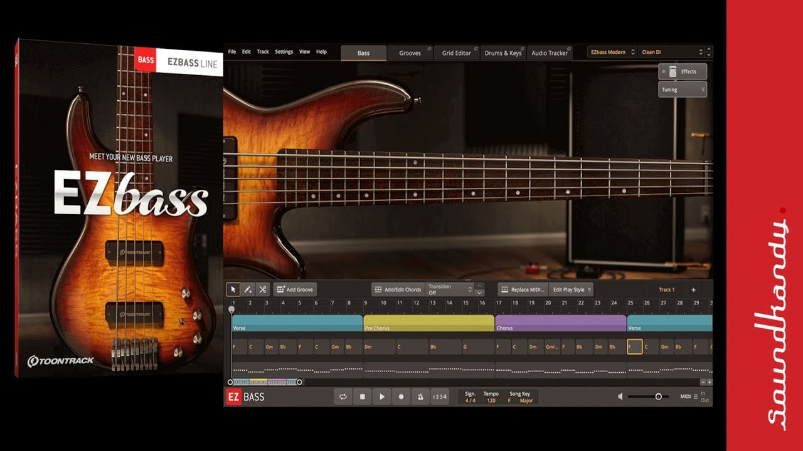Image resolution: width=803 pixels, height=451 pixels.
Task: Open the Settings menu
Action: click(284, 52)
